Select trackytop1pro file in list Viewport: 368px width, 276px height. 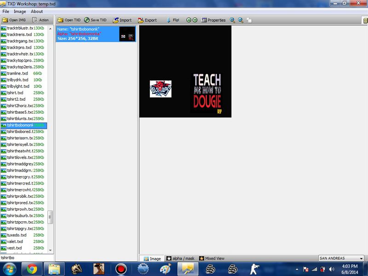coord(24,60)
